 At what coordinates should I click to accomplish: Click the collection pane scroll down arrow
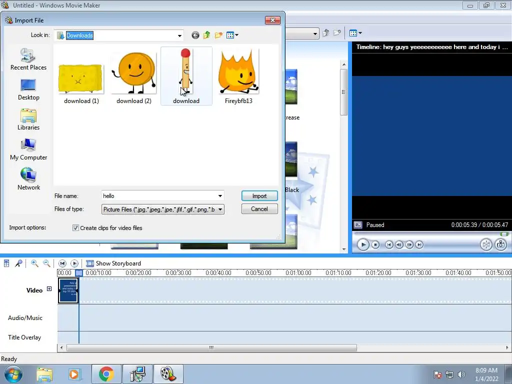point(344,249)
